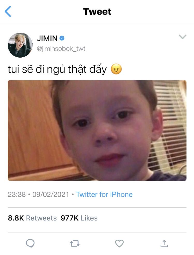Tap the blue back arrow

[8, 11]
